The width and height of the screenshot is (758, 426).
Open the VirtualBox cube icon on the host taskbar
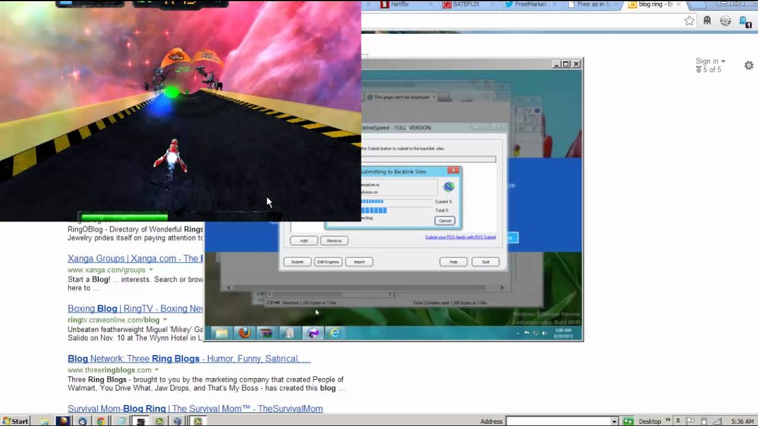tap(177, 421)
